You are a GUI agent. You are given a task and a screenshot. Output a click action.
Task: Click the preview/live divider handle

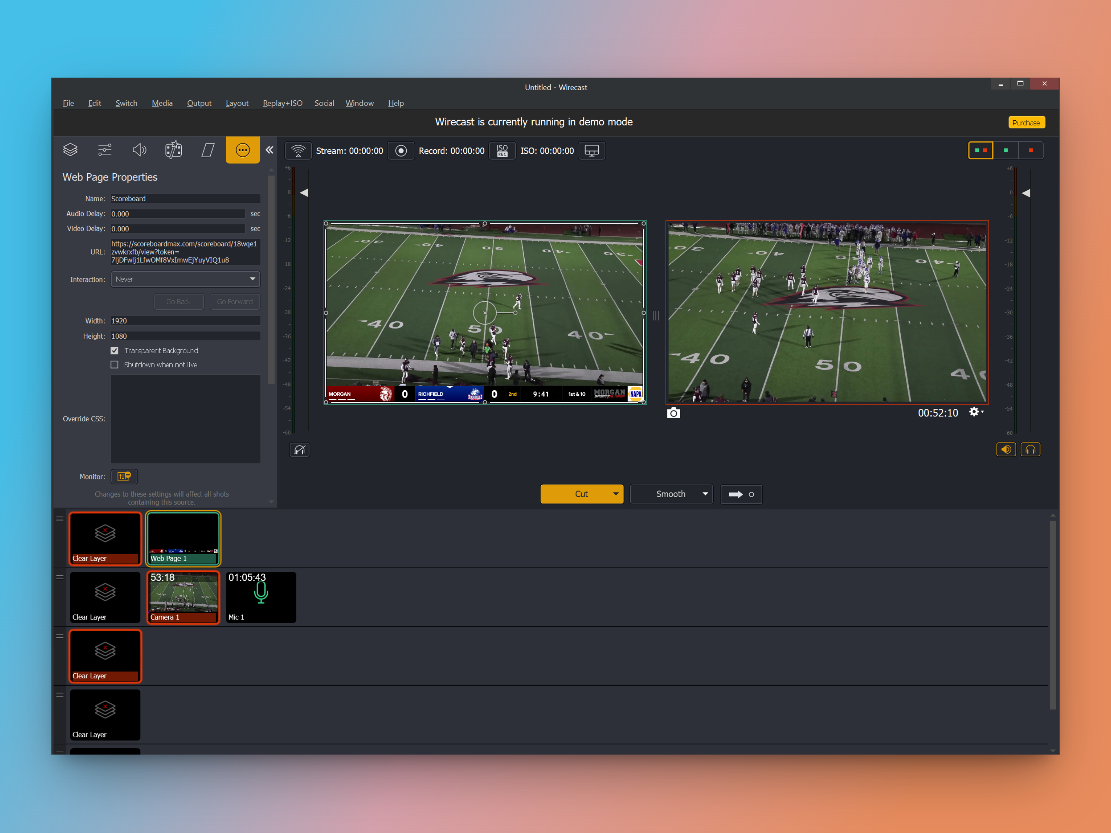[655, 315]
